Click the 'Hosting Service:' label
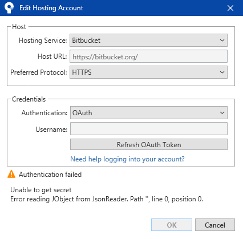Image resolution: width=243 pixels, height=239 pixels. (x=43, y=40)
